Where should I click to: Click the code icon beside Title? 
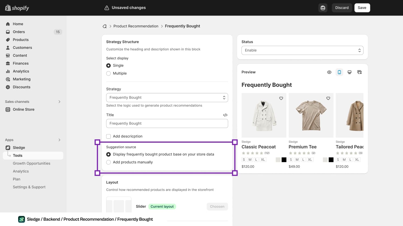[225, 115]
